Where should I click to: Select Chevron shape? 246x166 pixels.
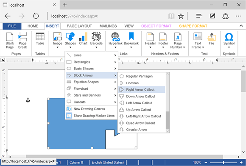click(x=142, y=83)
